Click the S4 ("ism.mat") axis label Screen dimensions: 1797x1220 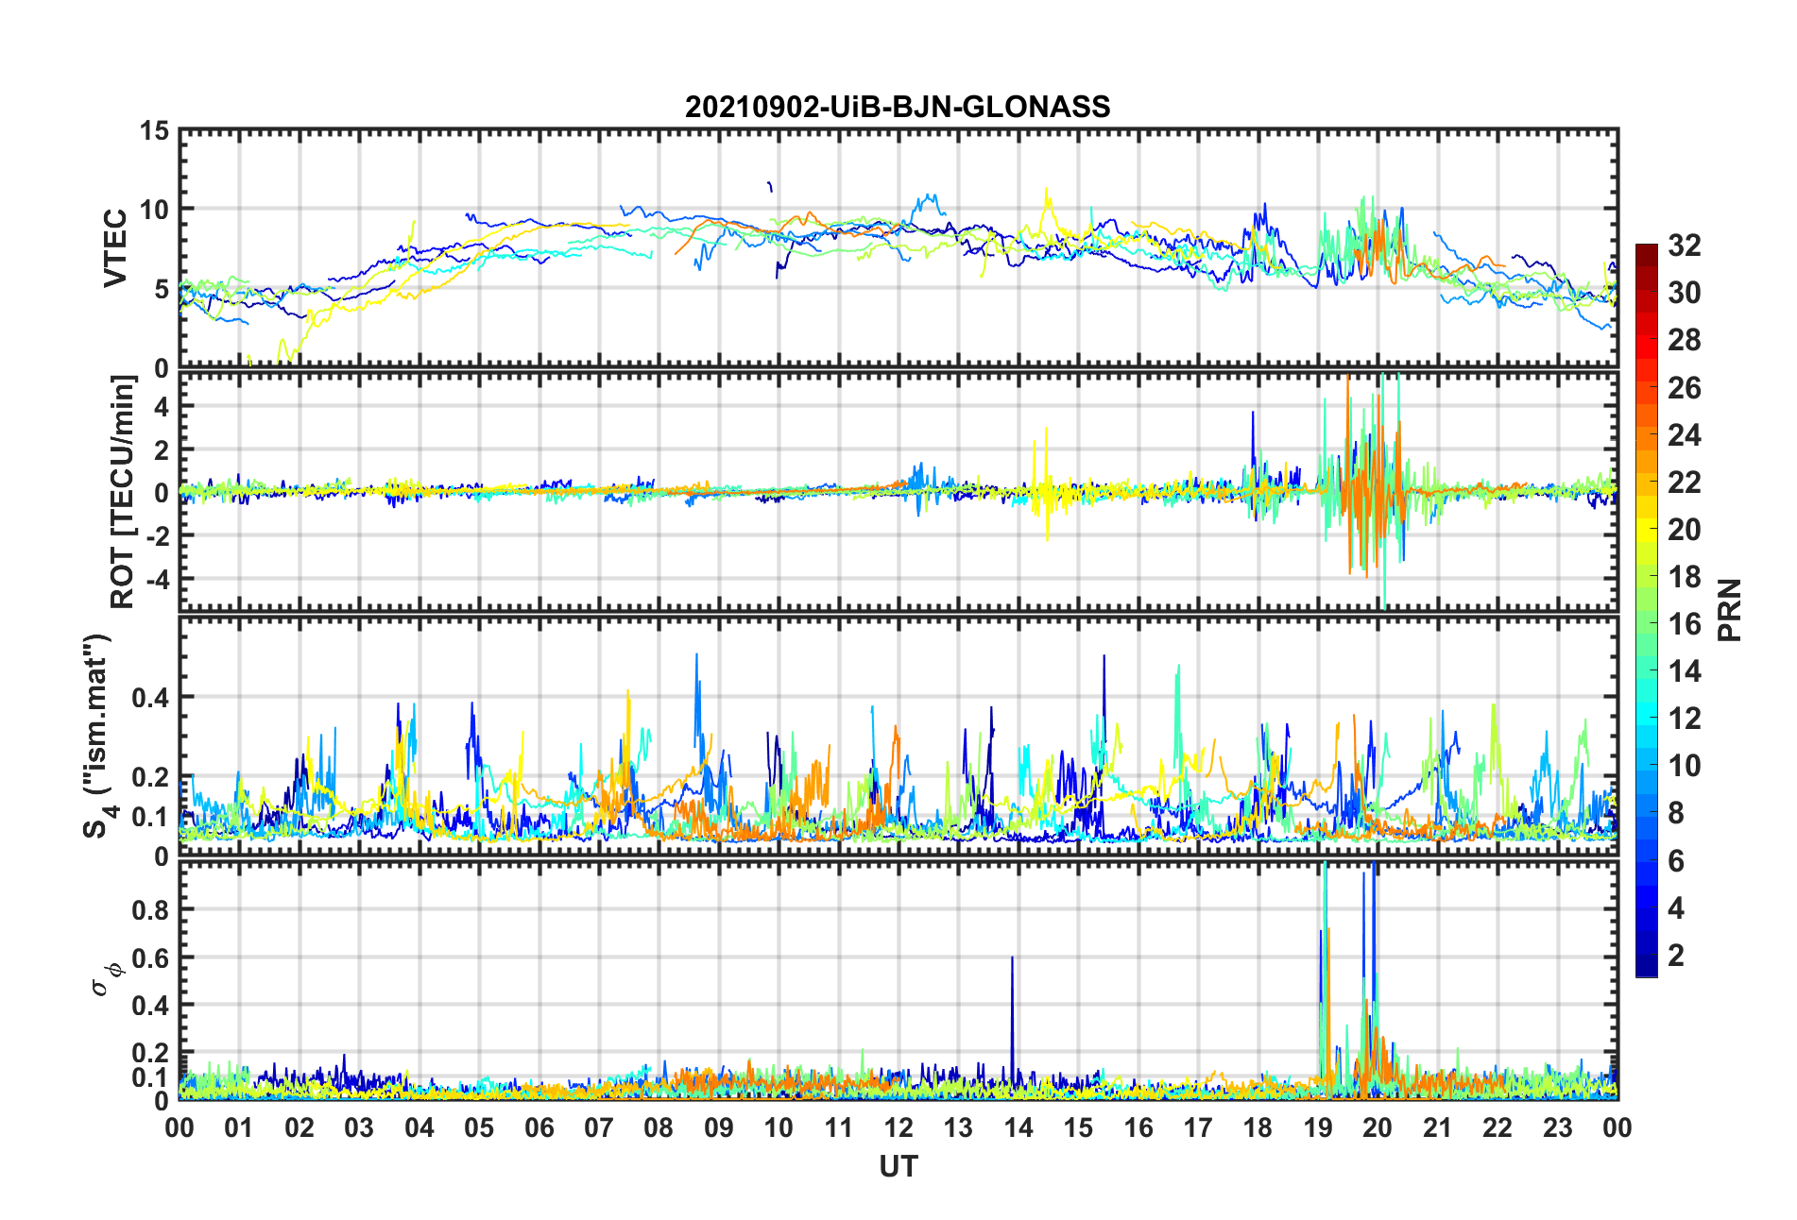(x=98, y=737)
